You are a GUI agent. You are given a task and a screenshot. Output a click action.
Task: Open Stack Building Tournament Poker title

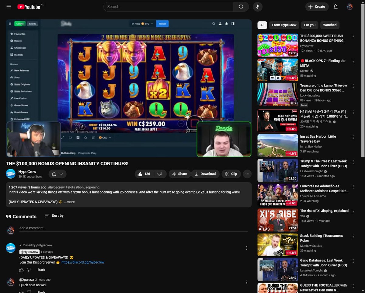point(322,238)
